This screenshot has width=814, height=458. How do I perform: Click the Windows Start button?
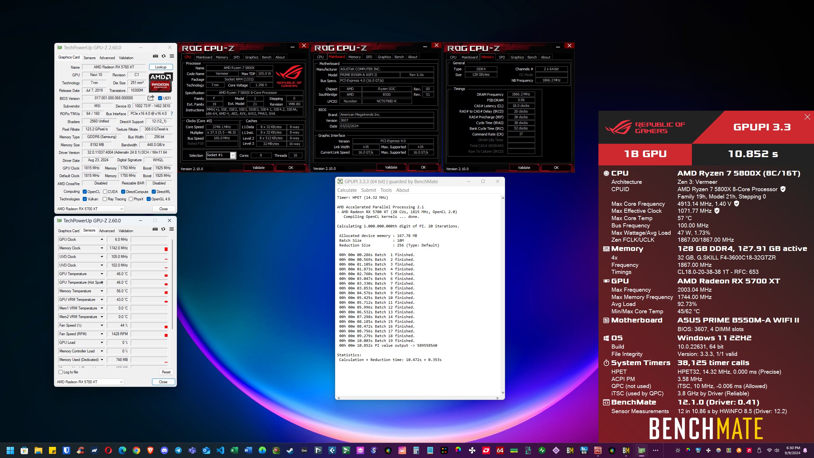point(10,450)
